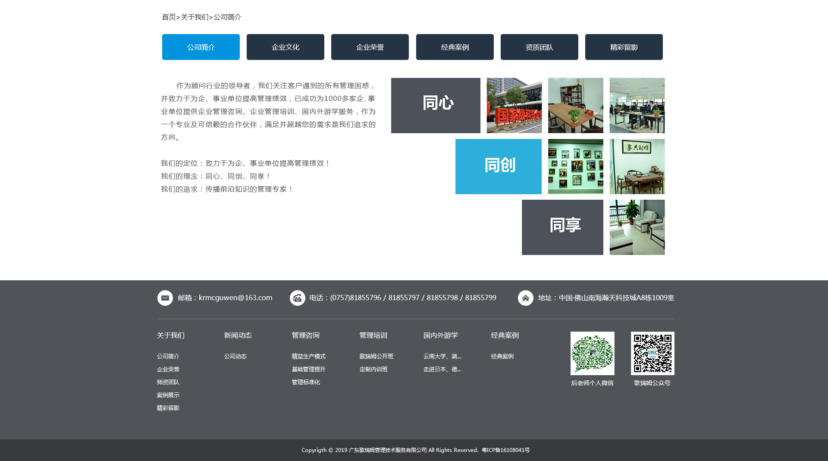The height and width of the screenshot is (461, 828).
Task: View the 精彩留影 tab
Action: click(x=624, y=47)
